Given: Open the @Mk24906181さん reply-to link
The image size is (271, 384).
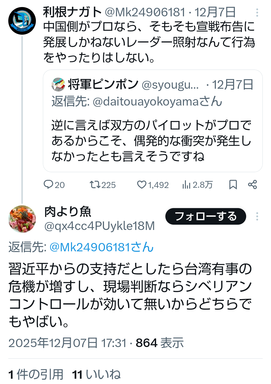Looking at the screenshot, I should [101, 247].
